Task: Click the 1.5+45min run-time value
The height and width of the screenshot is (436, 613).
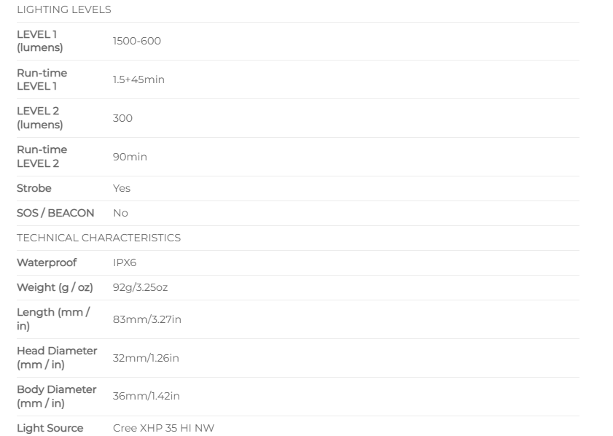Action: point(138,79)
